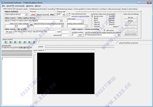Click the stop preview button

pos(52,14)
